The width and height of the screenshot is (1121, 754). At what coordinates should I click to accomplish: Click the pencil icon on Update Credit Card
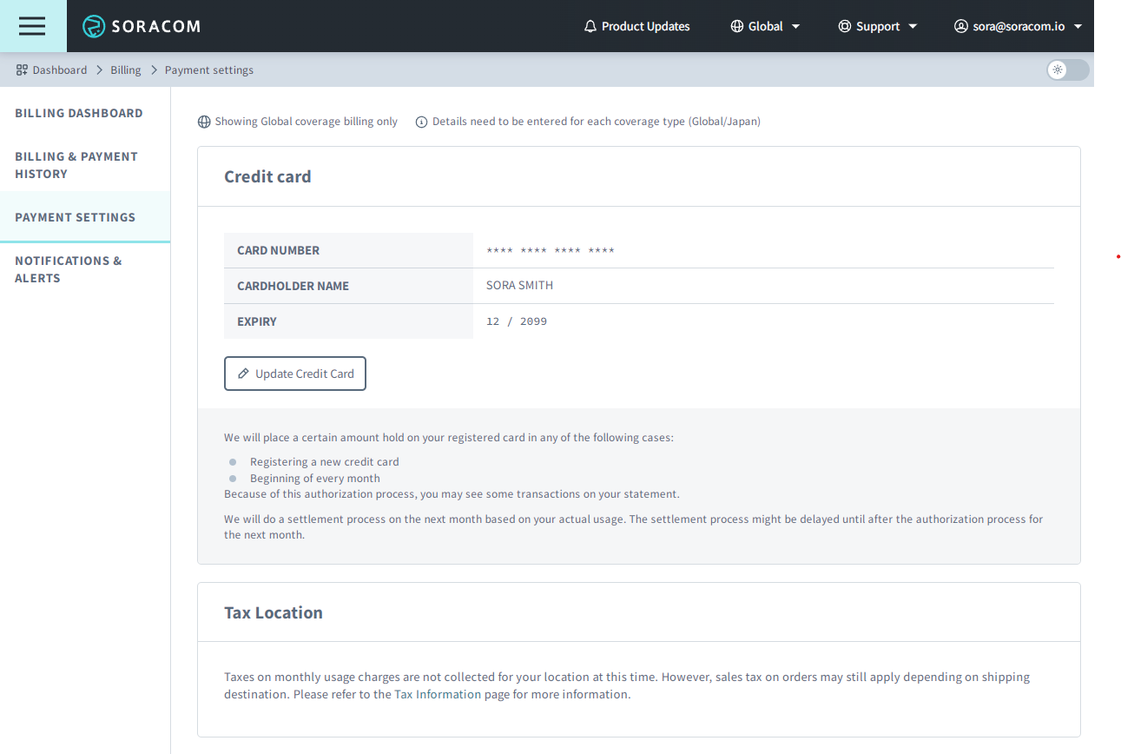coord(241,373)
